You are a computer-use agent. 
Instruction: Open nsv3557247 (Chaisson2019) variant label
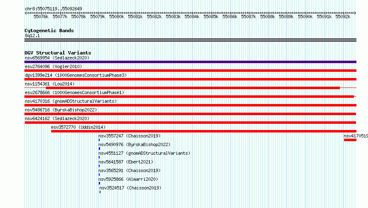(x=129, y=136)
